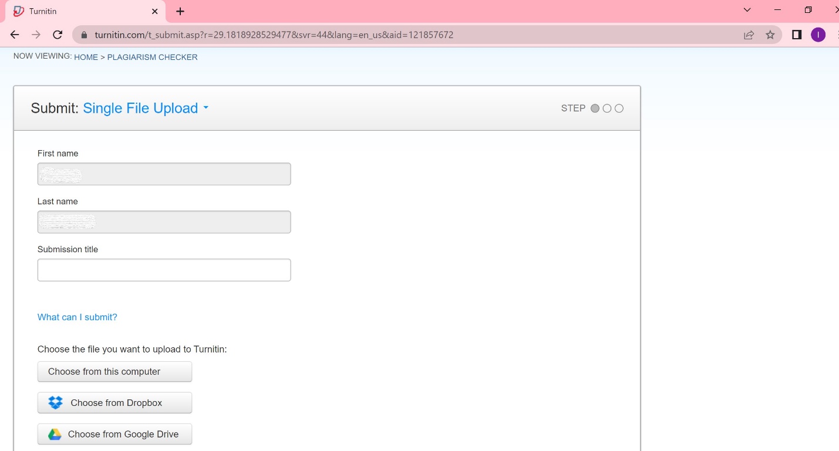Viewport: 839px width, 451px height.
Task: Click the third step indicator circle
Action: tap(619, 108)
